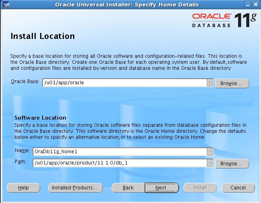Cancel the Oracle installation
The width and height of the screenshot is (261, 203).
(x=238, y=188)
